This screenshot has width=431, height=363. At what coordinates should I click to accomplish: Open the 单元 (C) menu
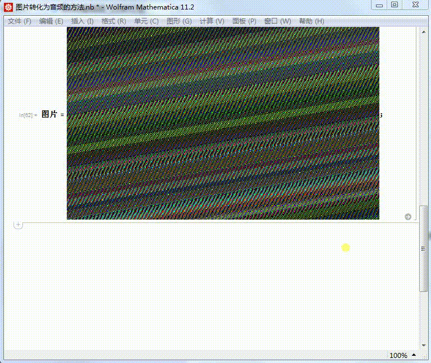(146, 21)
